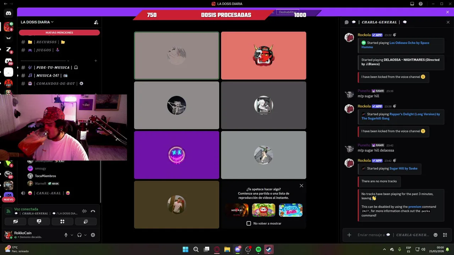Dismiss purple top banner with X

pyautogui.click(x=448, y=12)
